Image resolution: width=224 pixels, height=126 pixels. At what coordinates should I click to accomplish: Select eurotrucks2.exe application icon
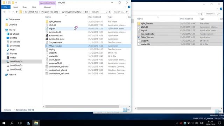[47, 35]
